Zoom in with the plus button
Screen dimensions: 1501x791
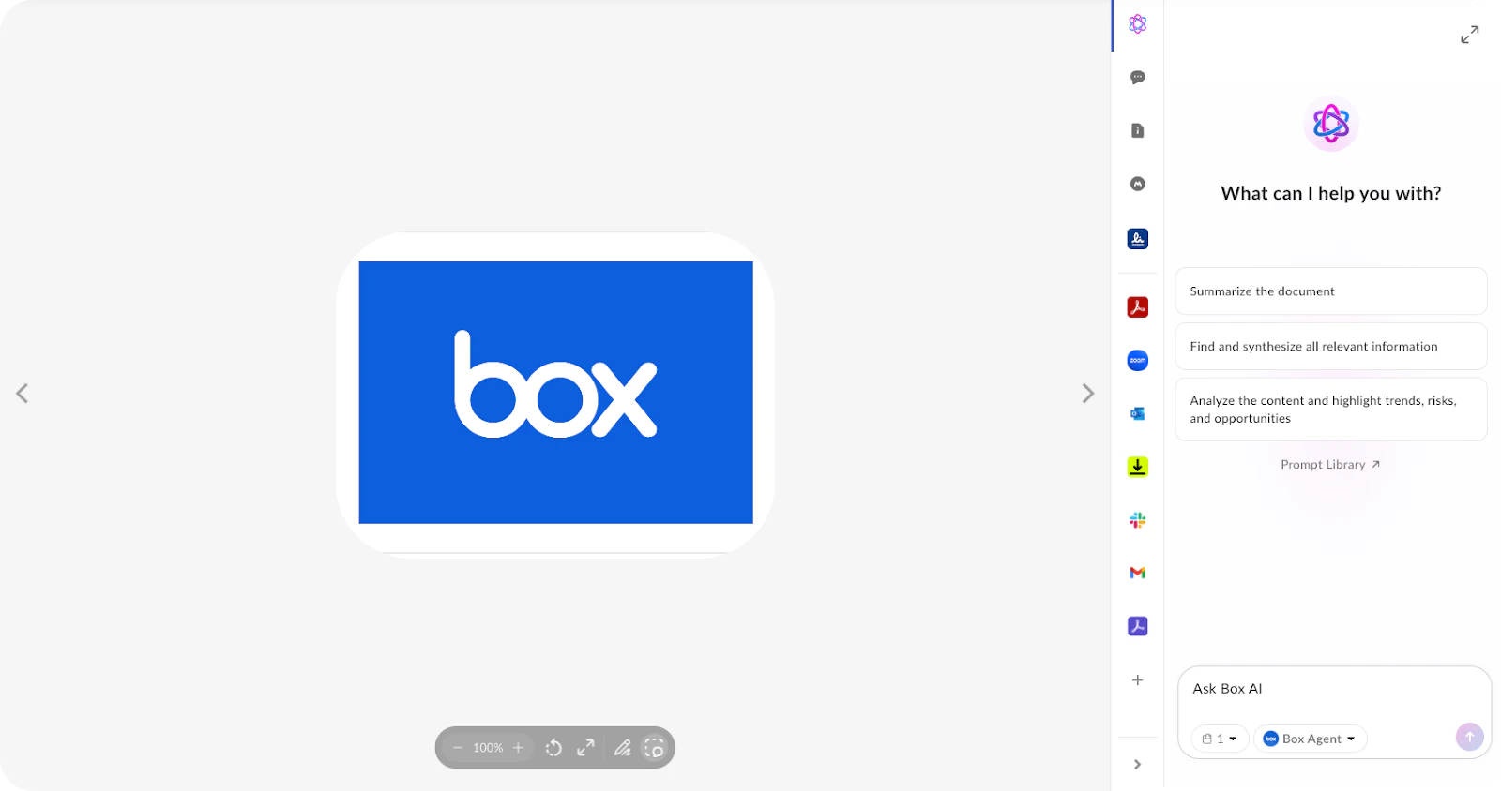click(x=518, y=748)
